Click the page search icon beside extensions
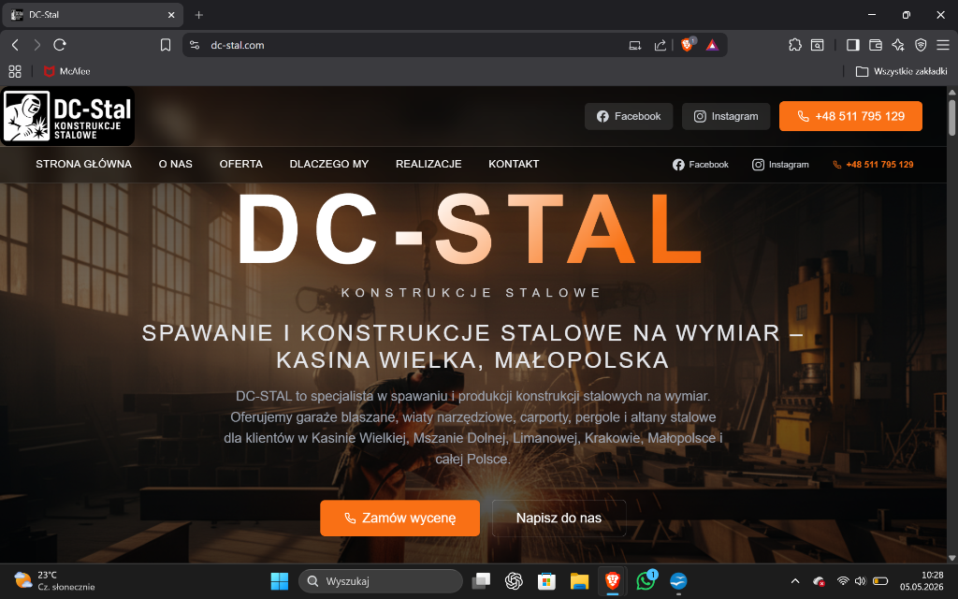This screenshot has width=958, height=599. coord(817,45)
